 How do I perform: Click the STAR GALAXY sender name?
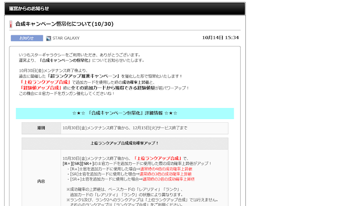(66, 38)
